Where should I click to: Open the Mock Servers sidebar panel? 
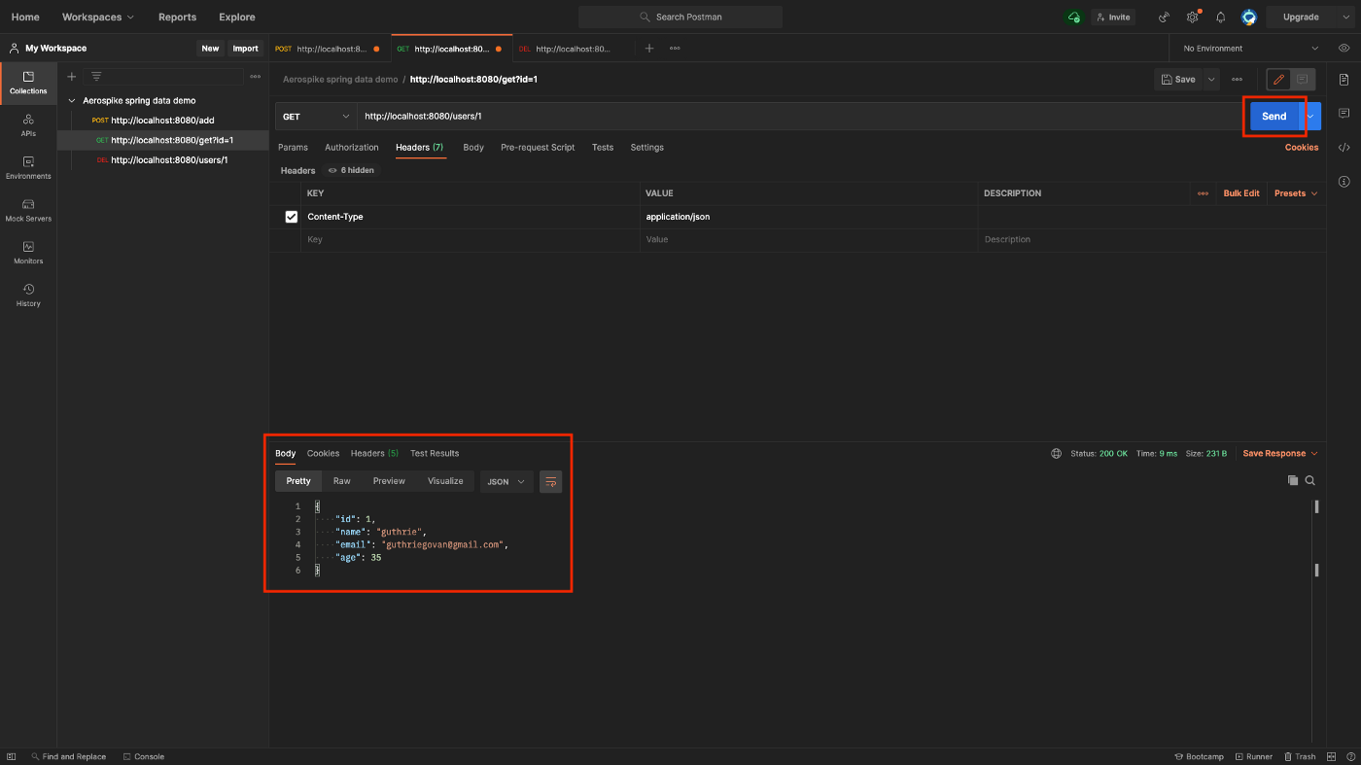[28, 210]
